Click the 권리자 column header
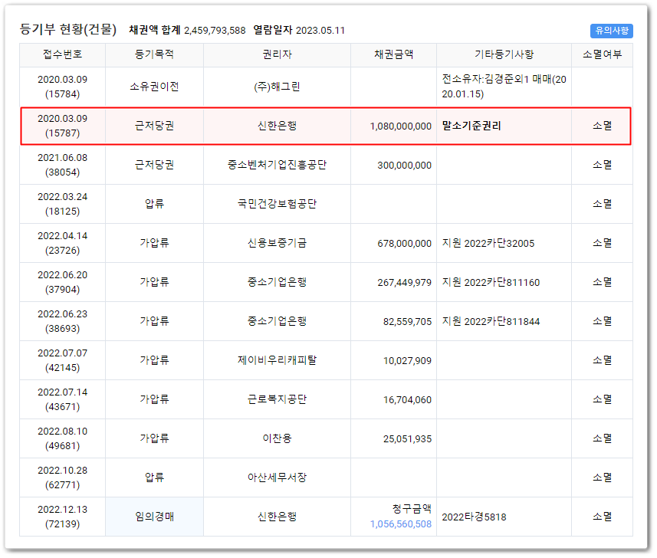 coord(277,54)
